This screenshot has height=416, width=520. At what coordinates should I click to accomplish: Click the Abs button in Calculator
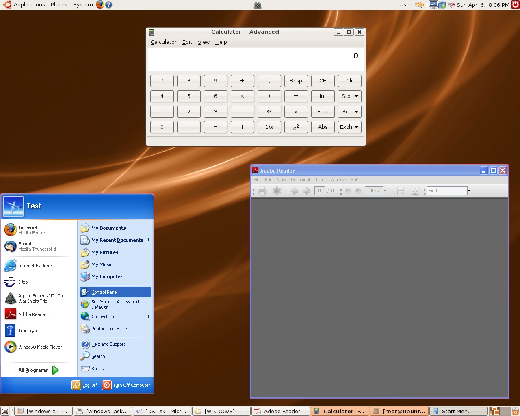tap(323, 127)
